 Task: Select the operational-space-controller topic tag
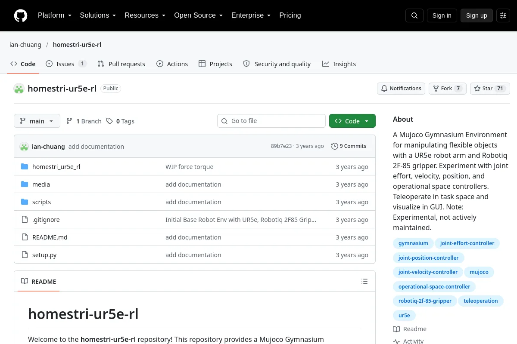coord(434,287)
